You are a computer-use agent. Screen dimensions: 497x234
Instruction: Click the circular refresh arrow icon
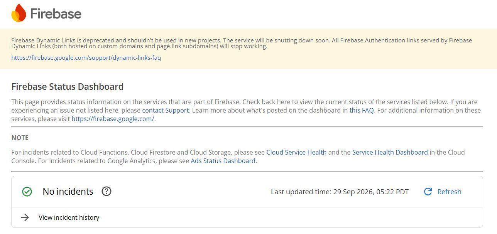point(428,192)
